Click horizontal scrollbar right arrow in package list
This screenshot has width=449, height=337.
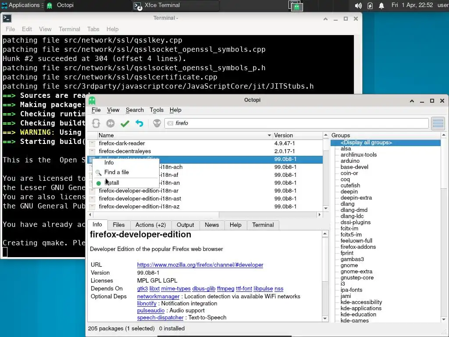[x=320, y=215]
